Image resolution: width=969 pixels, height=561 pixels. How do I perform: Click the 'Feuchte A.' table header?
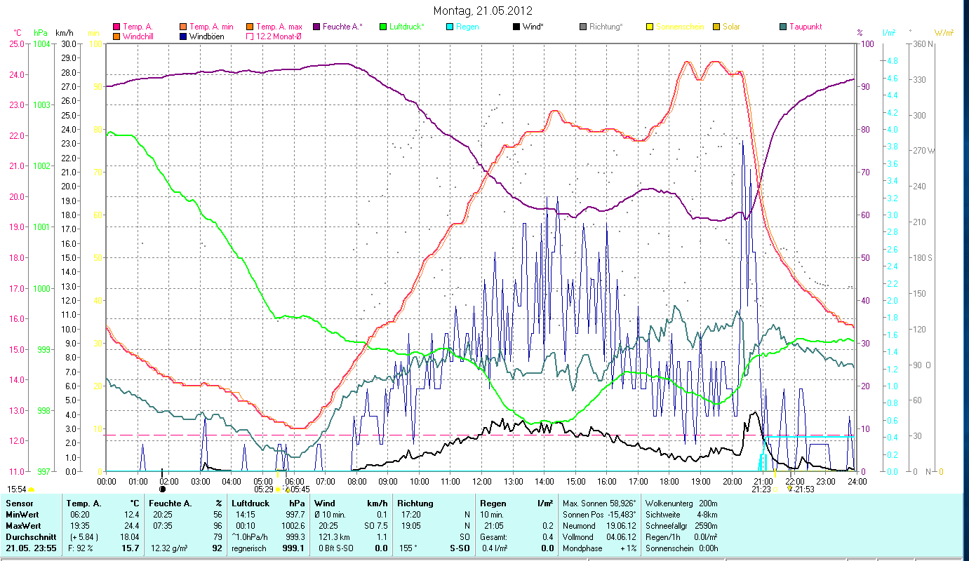(x=169, y=503)
